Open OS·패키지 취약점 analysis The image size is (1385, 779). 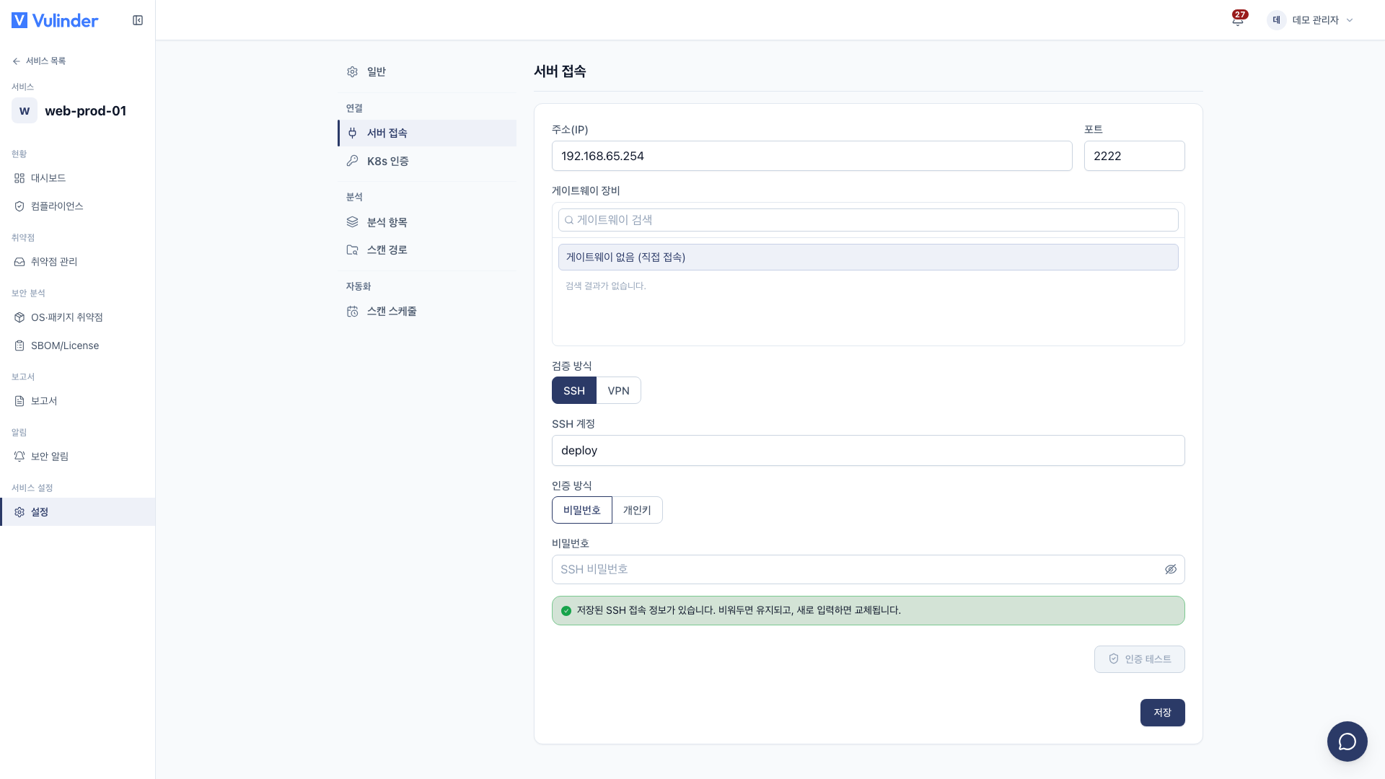click(x=77, y=317)
